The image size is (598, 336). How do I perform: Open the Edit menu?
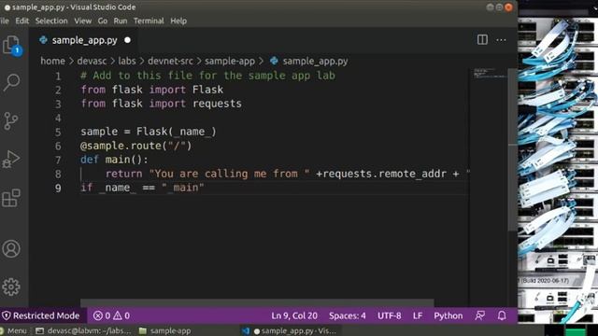coord(22,21)
